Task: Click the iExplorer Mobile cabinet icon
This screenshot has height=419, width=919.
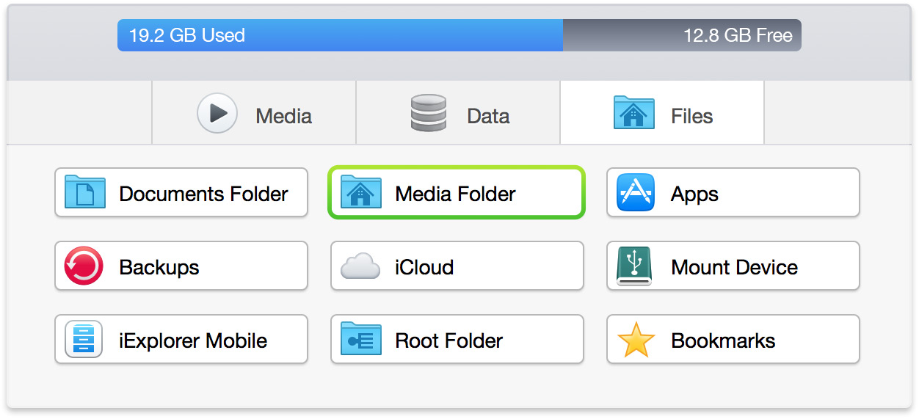Action: 84,340
